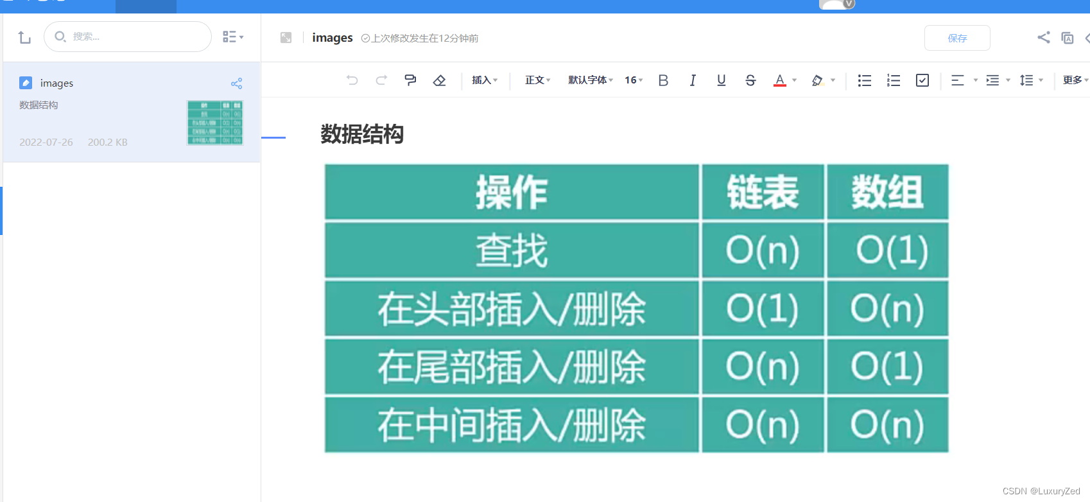Toggle bold formatting

(663, 80)
